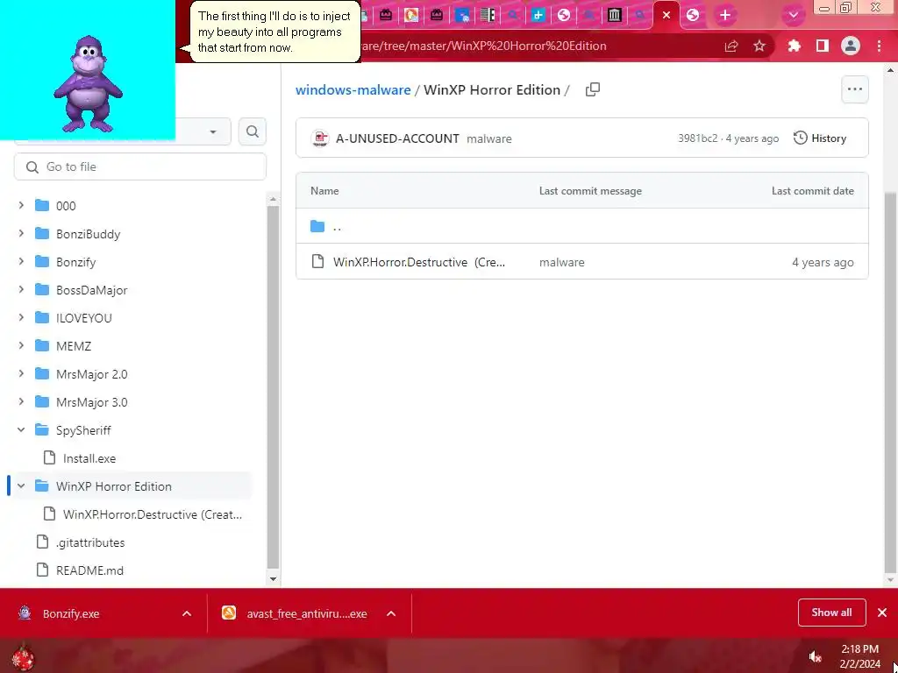898x673 pixels.
Task: Collapse the SpySheriff folder chevron
Action: tap(21, 429)
